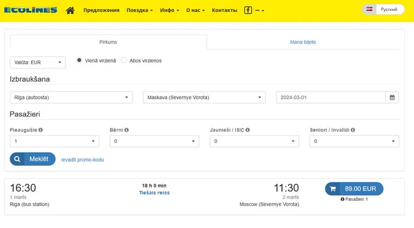Image resolution: width=414 pixels, height=228 pixels.
Task: Open the Tiešais reiss route details
Action: click(154, 193)
